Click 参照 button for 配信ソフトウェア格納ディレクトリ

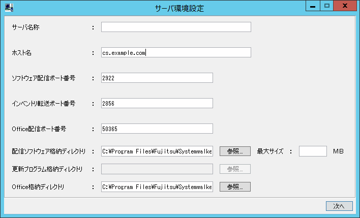coord(235,151)
